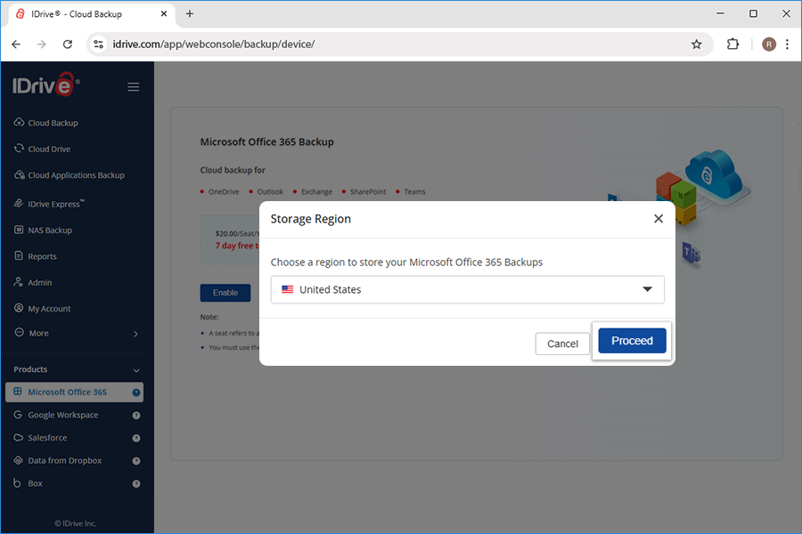Open browser extensions puzzle icon
802x534 pixels.
pyautogui.click(x=732, y=44)
